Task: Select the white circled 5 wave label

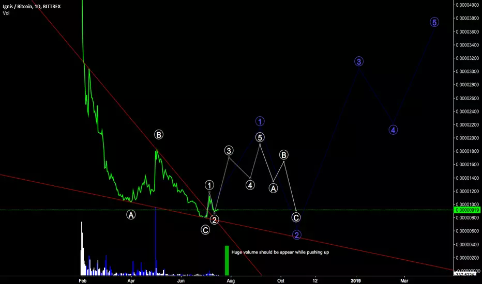Action: (260, 137)
